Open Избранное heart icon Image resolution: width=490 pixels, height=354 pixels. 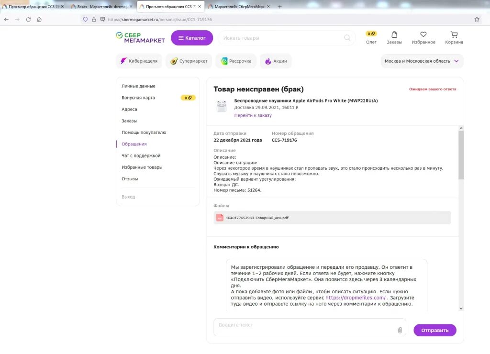pos(423,37)
